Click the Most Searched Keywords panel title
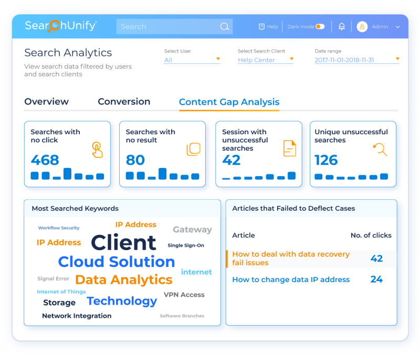The width and height of the screenshot is (420, 355). pyautogui.click(x=75, y=209)
